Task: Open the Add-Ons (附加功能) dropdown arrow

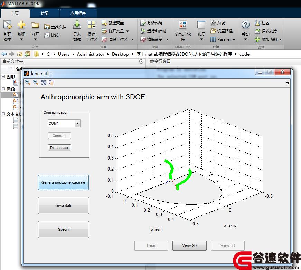Action: [280, 39]
